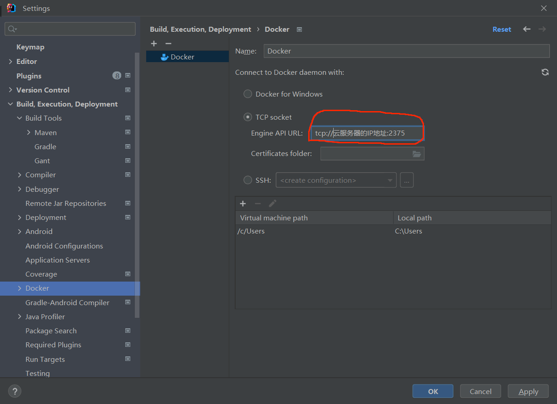The image size is (557, 404).
Task: Click project-level icon next to Package Search
Action: point(128,331)
